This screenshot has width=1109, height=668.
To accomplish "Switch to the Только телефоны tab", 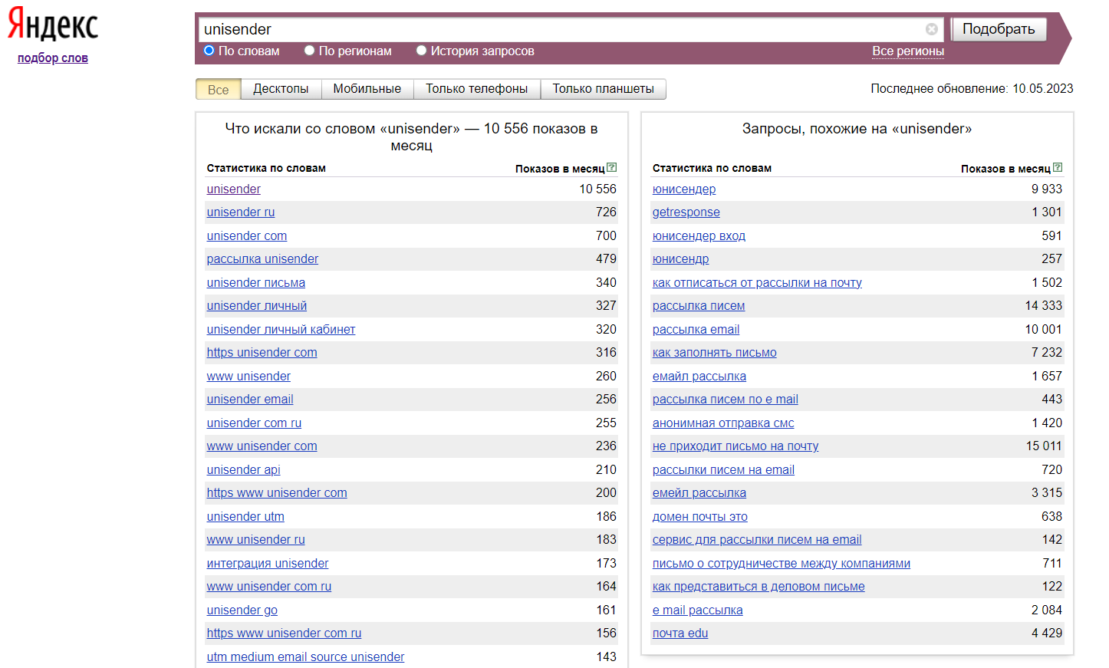I will (x=477, y=89).
